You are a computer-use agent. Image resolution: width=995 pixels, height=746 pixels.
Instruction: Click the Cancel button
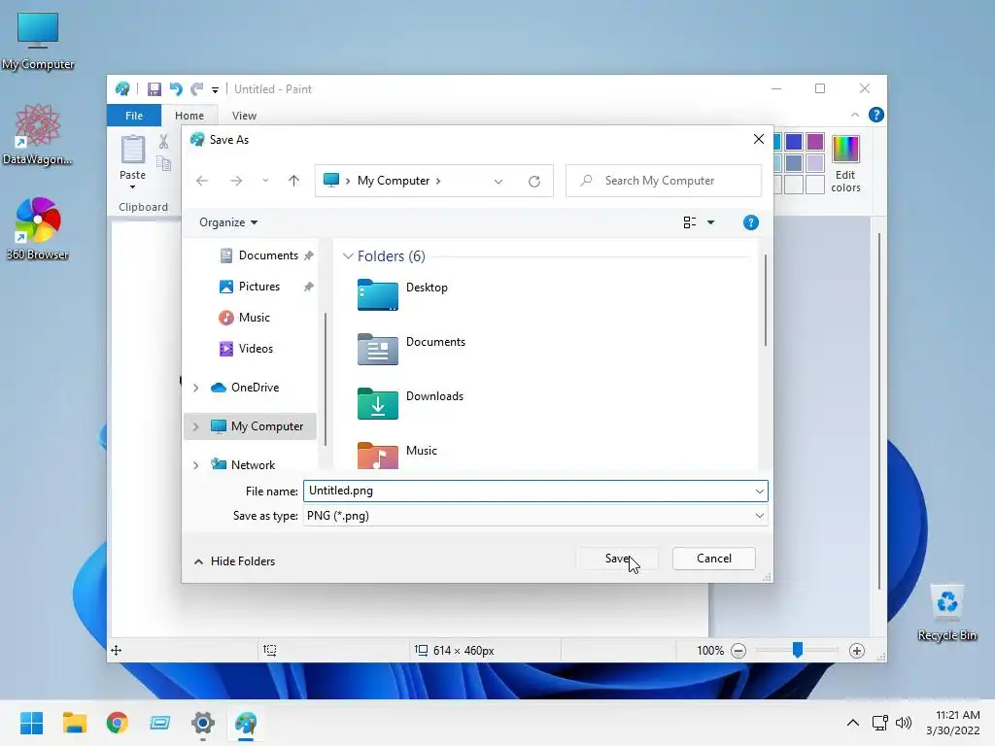coord(714,559)
